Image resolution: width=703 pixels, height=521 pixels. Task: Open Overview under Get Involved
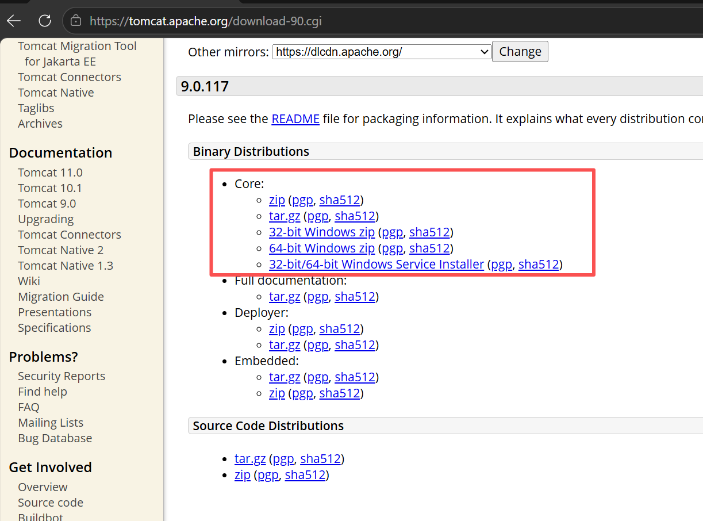pyautogui.click(x=43, y=487)
